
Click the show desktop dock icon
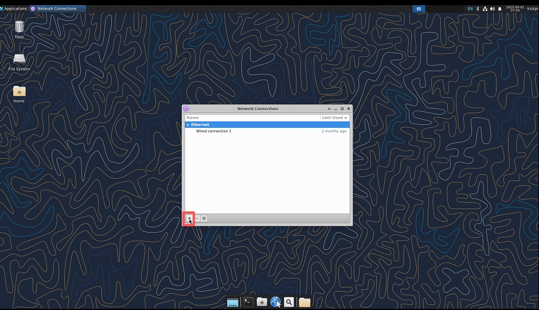coord(232,302)
